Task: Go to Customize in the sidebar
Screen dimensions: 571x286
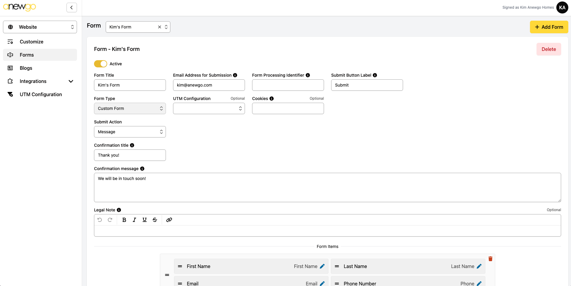Action: pos(31,42)
